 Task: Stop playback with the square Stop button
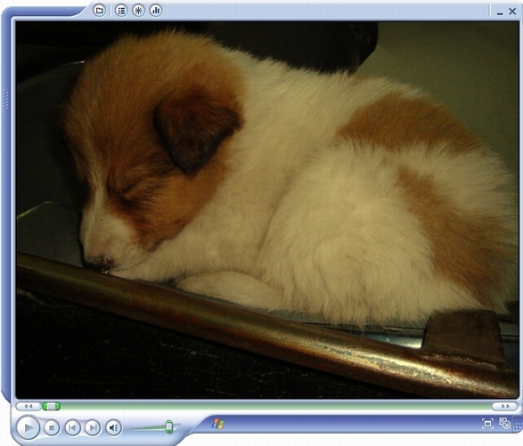pos(52,427)
